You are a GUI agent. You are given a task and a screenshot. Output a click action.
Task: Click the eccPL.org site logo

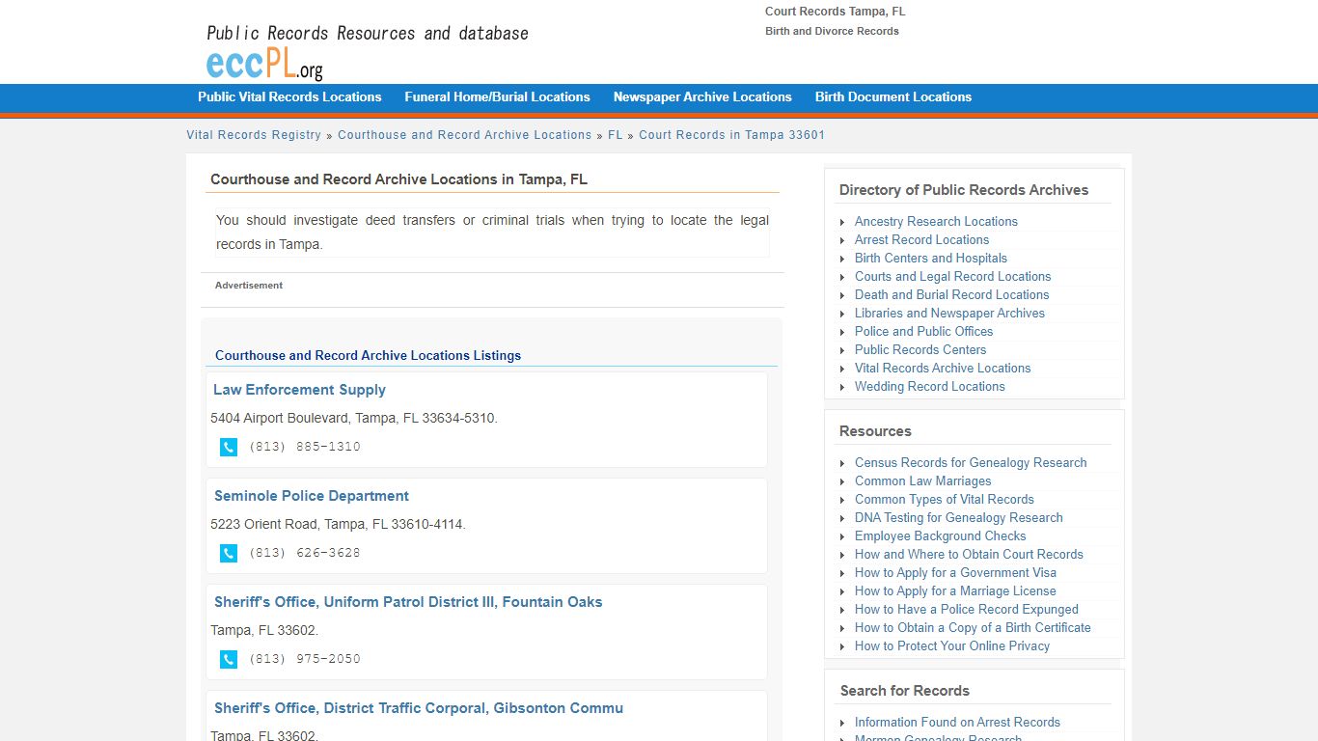coord(265,64)
